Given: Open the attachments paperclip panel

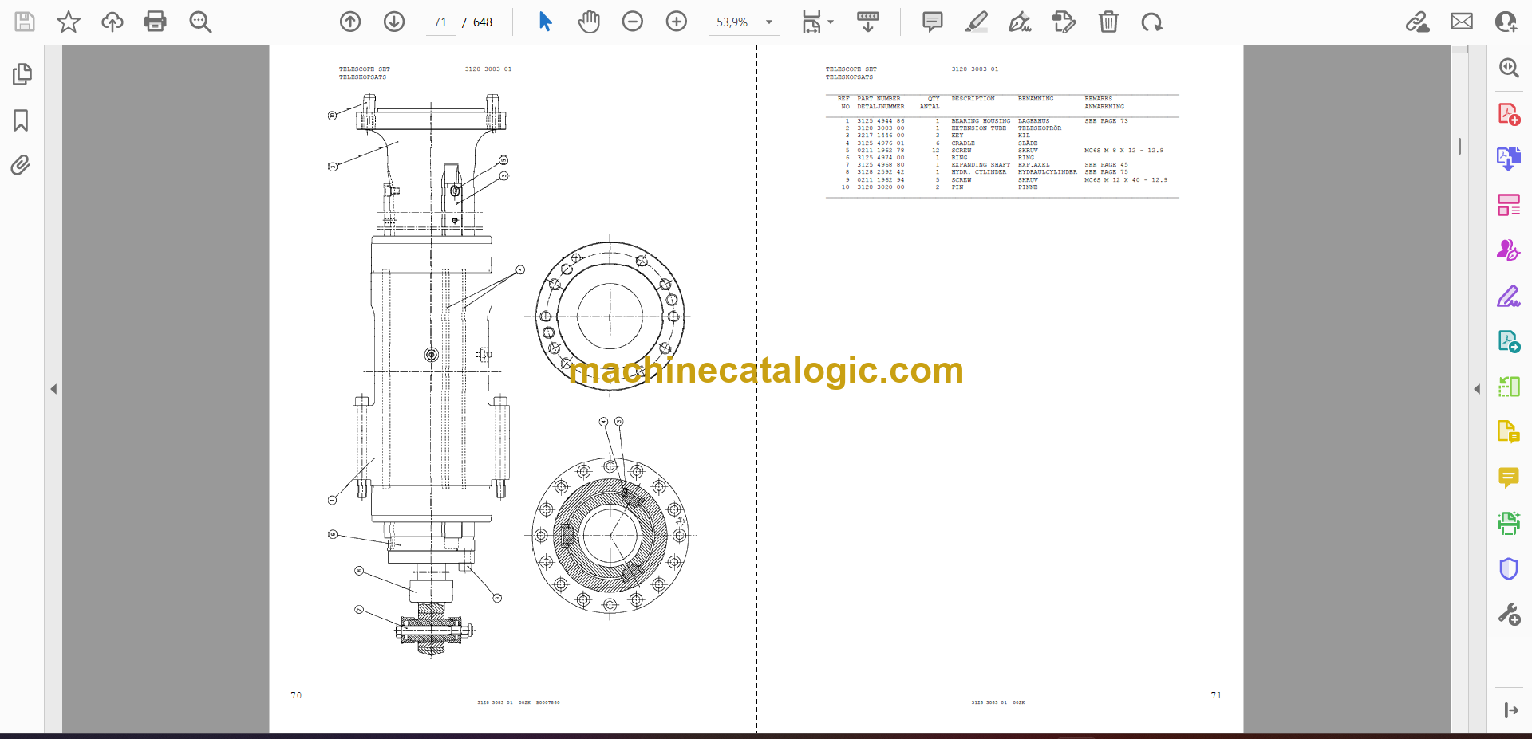Looking at the screenshot, I should click(22, 165).
